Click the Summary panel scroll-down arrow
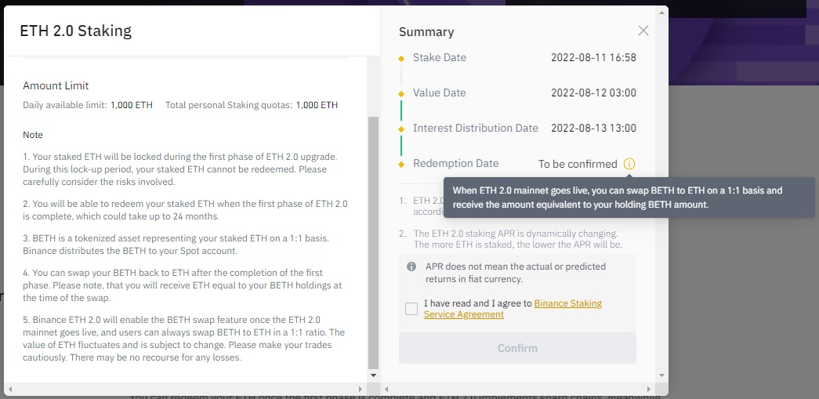This screenshot has width=819, height=399. tap(662, 376)
